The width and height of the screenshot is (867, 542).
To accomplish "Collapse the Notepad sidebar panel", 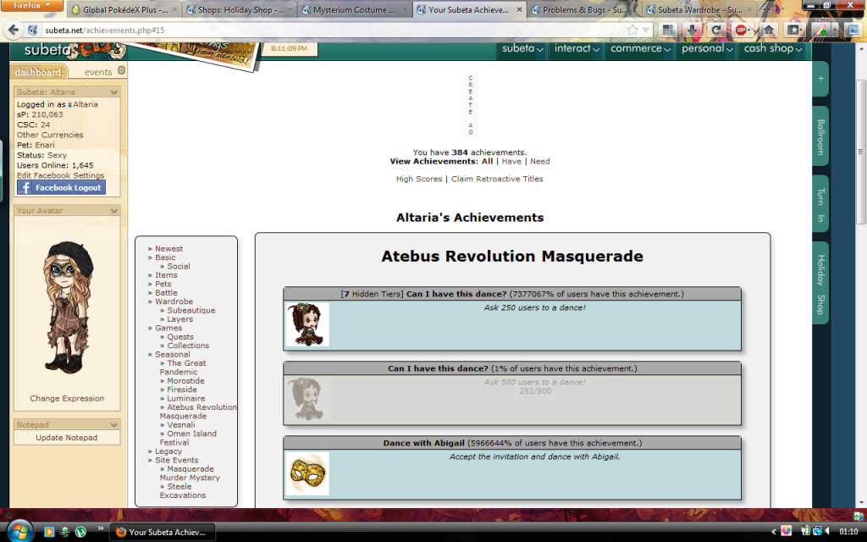I will [x=114, y=425].
